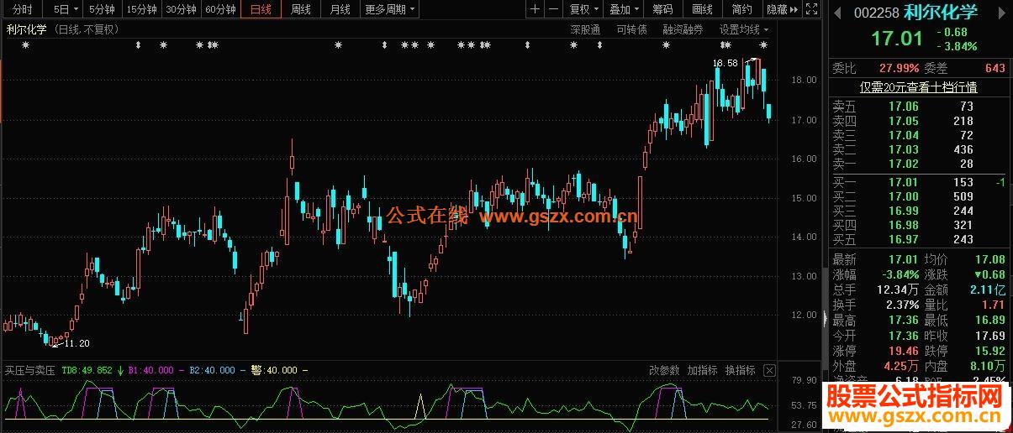Image resolution: width=1013 pixels, height=433 pixels.
Task: Close the indicator sub-panel
Action: 770,370
